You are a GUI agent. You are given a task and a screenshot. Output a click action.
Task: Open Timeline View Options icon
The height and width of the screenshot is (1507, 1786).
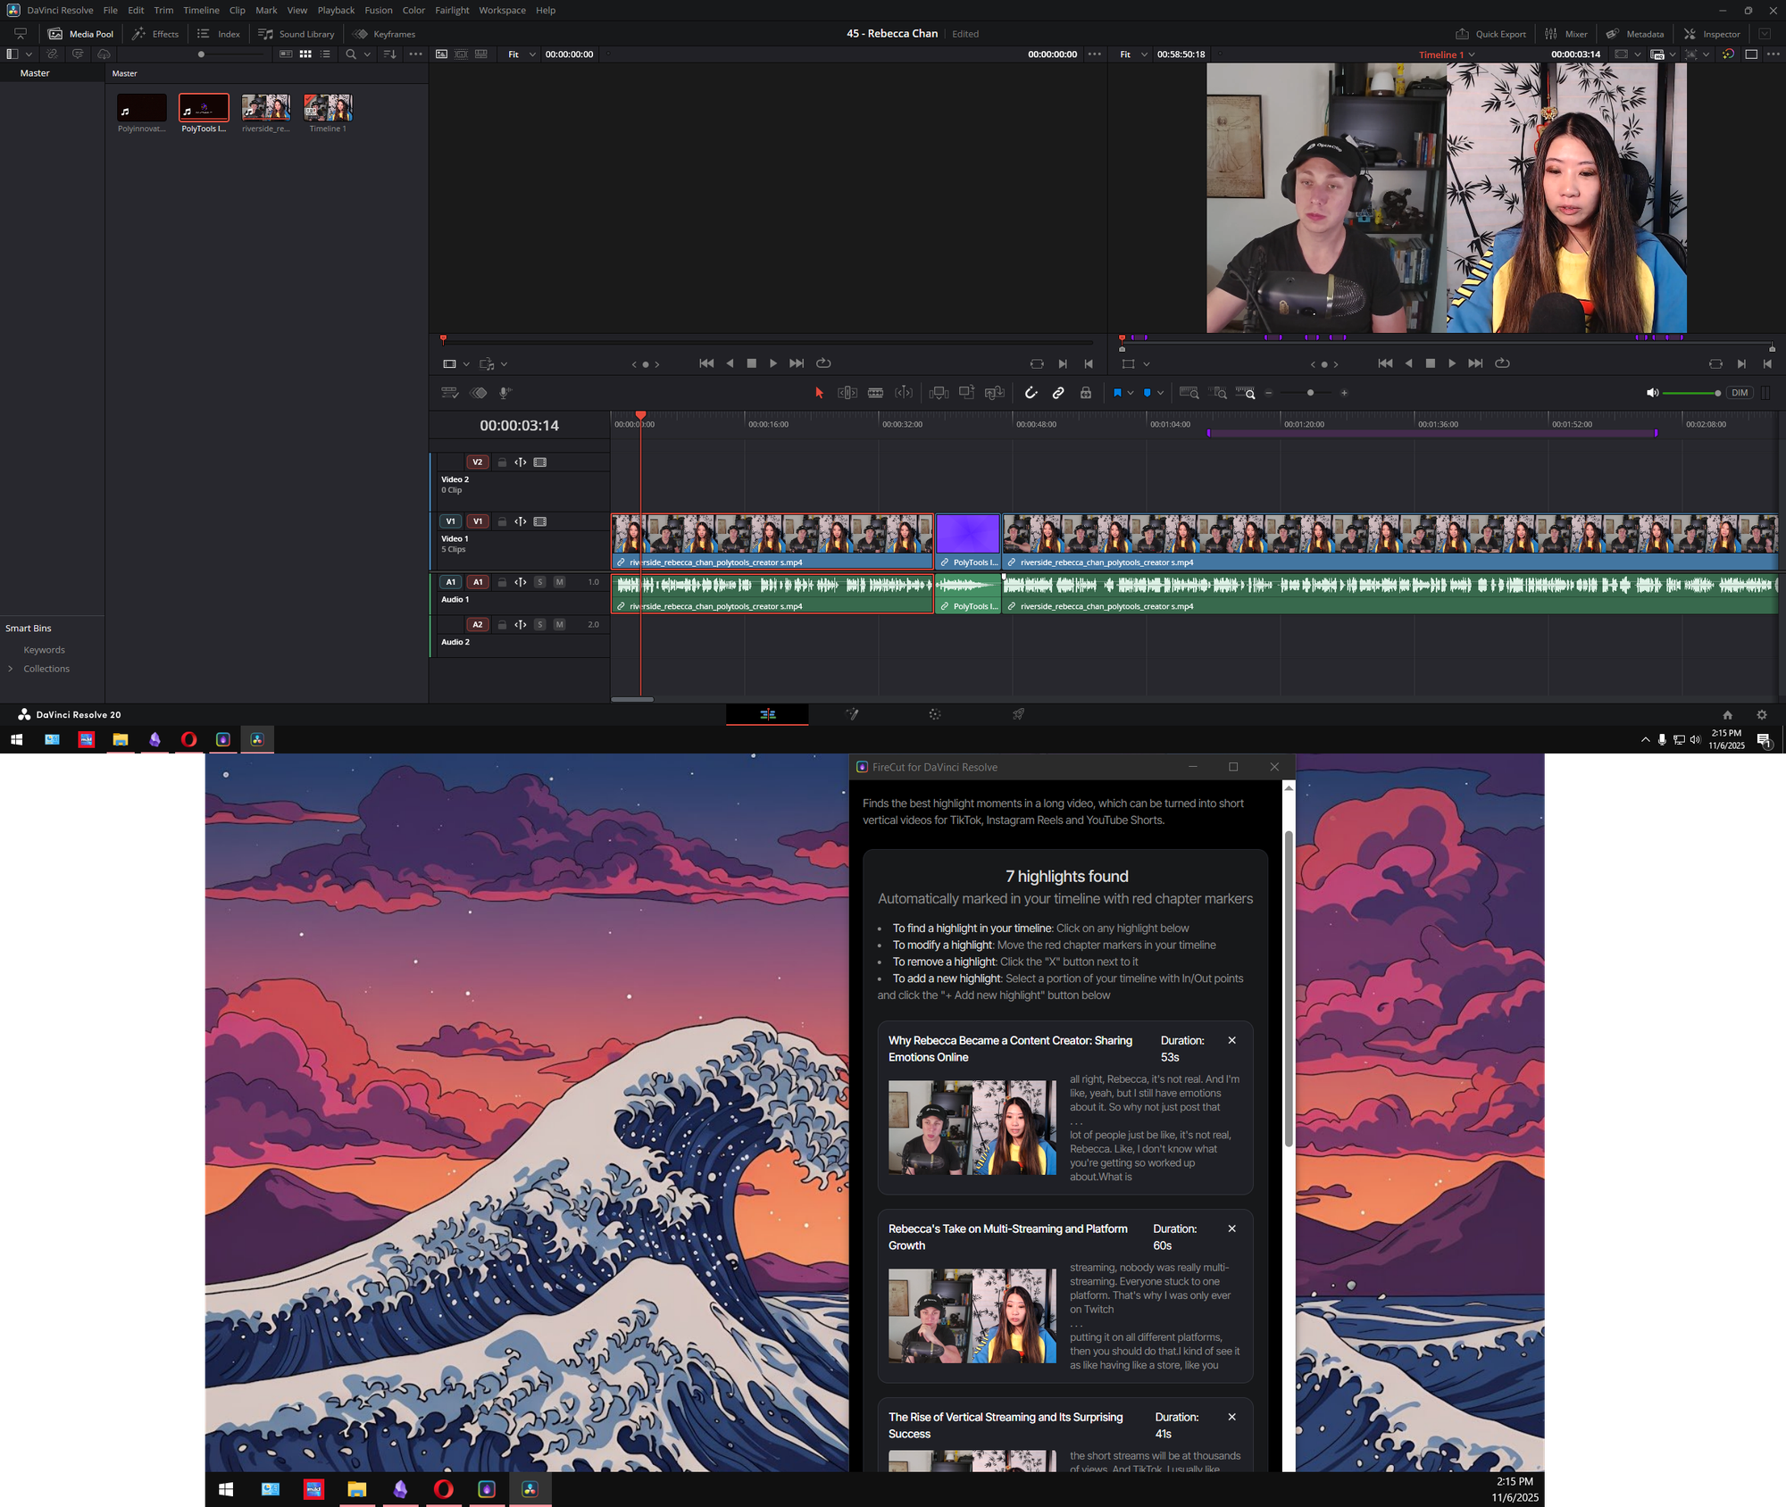(450, 393)
